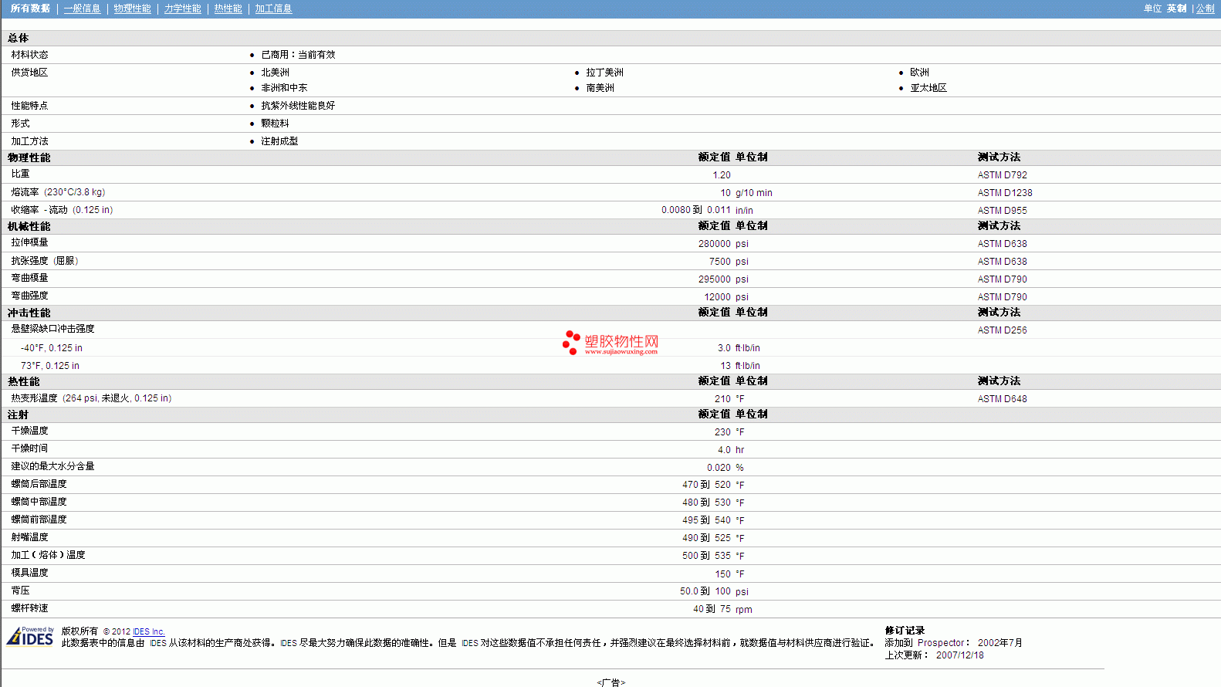
Task: Click the IDES Inc. copyright link
Action: click(x=149, y=631)
